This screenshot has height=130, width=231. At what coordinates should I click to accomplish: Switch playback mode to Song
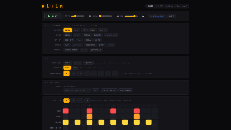tap(75, 68)
